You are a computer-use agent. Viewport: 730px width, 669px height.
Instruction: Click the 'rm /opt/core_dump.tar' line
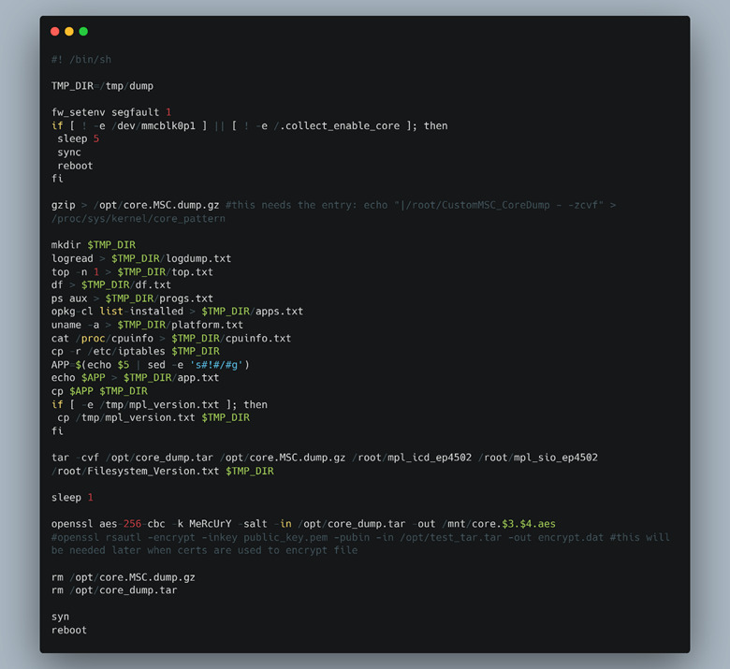point(114,590)
